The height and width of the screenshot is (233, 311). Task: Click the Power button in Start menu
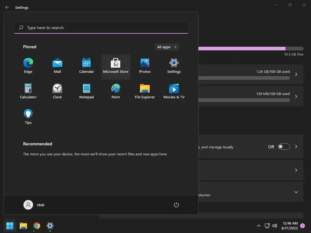(x=176, y=205)
